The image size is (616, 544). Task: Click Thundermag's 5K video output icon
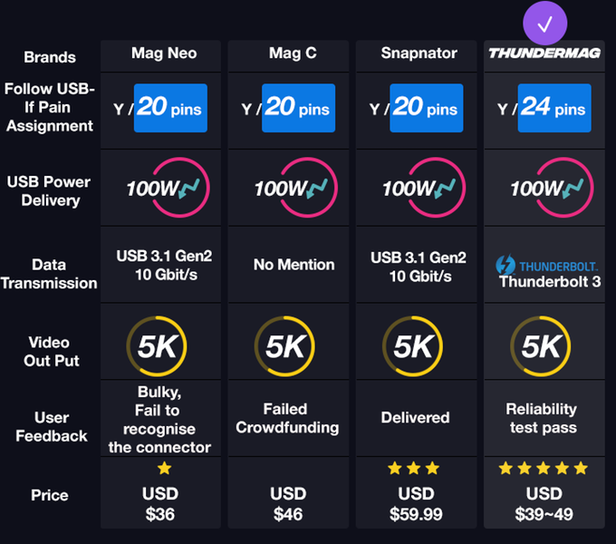543,345
